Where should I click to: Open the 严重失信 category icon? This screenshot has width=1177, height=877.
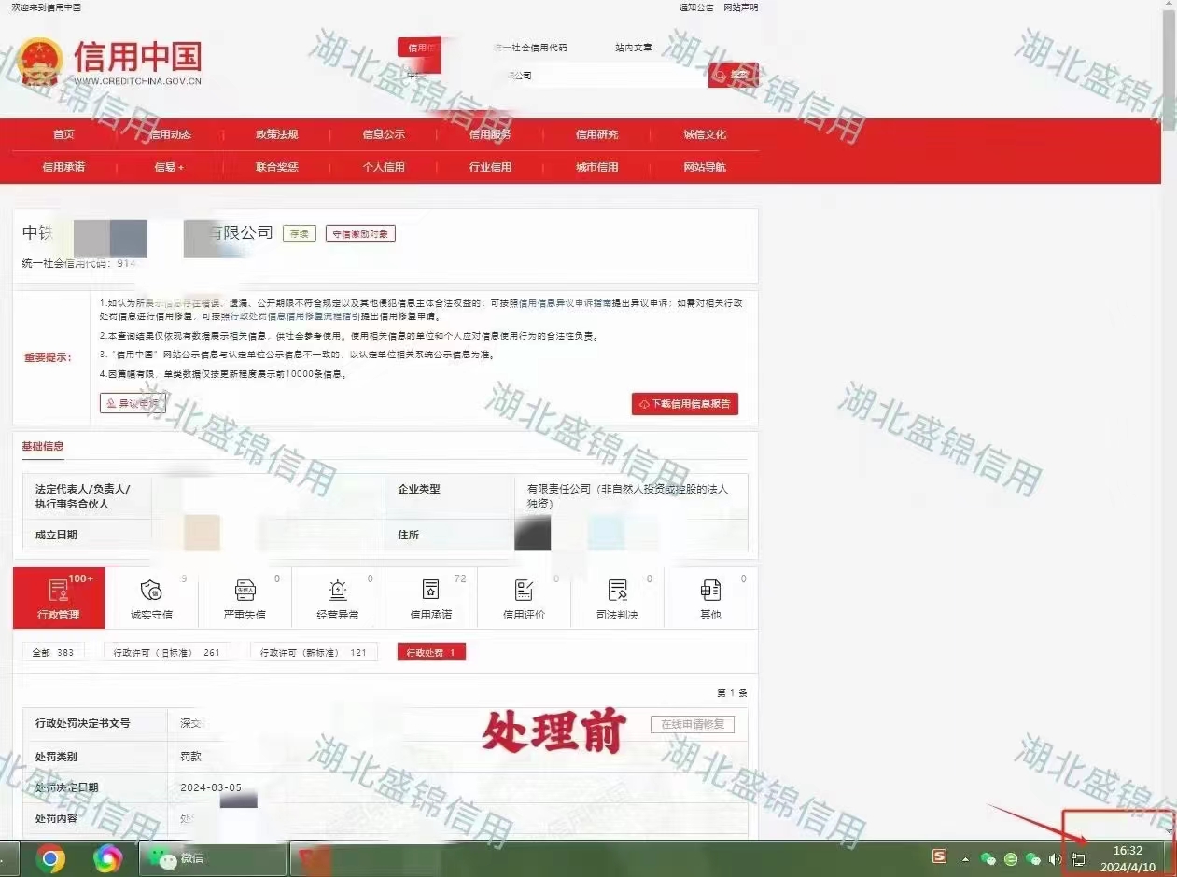coord(245,598)
